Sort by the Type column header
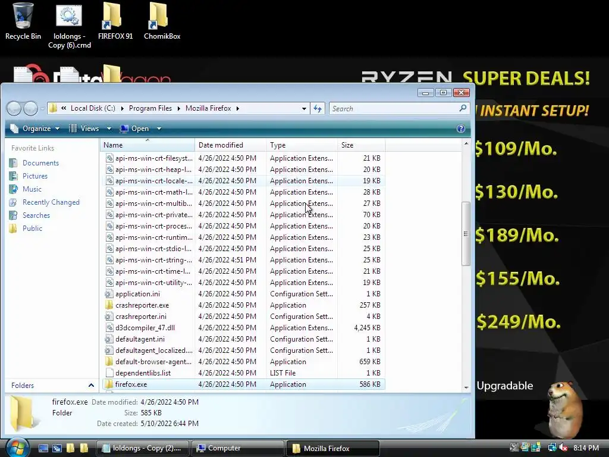 pos(302,145)
